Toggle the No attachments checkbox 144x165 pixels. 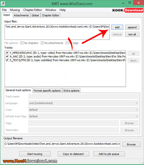[x=42, y=43]
